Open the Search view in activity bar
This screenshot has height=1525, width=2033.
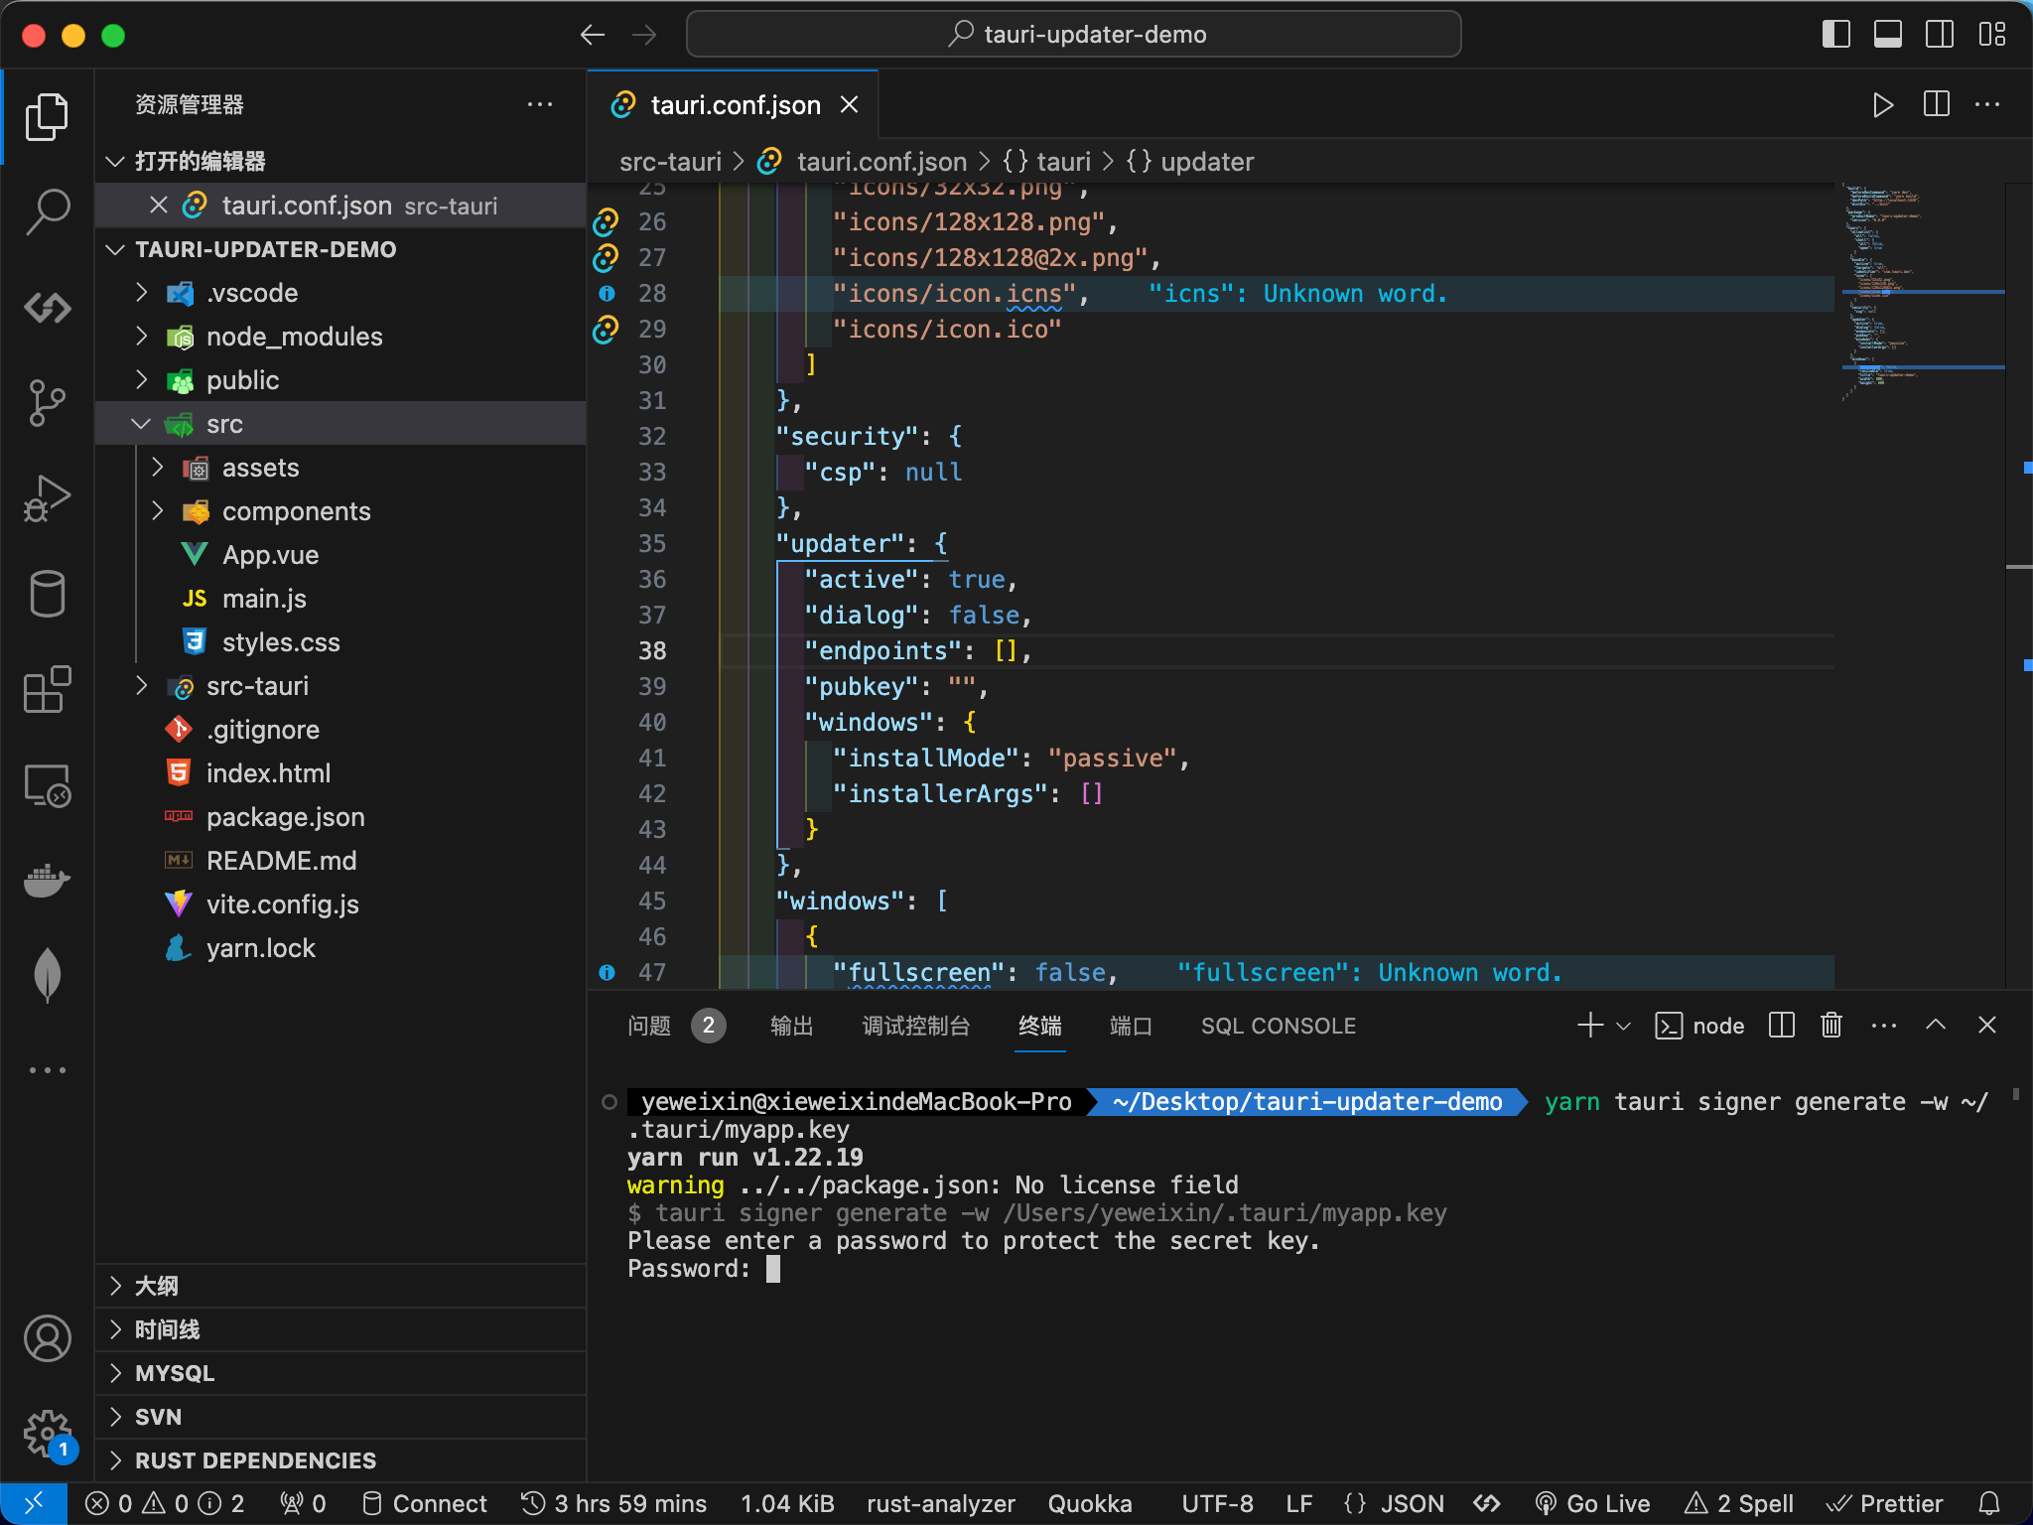coord(47,212)
